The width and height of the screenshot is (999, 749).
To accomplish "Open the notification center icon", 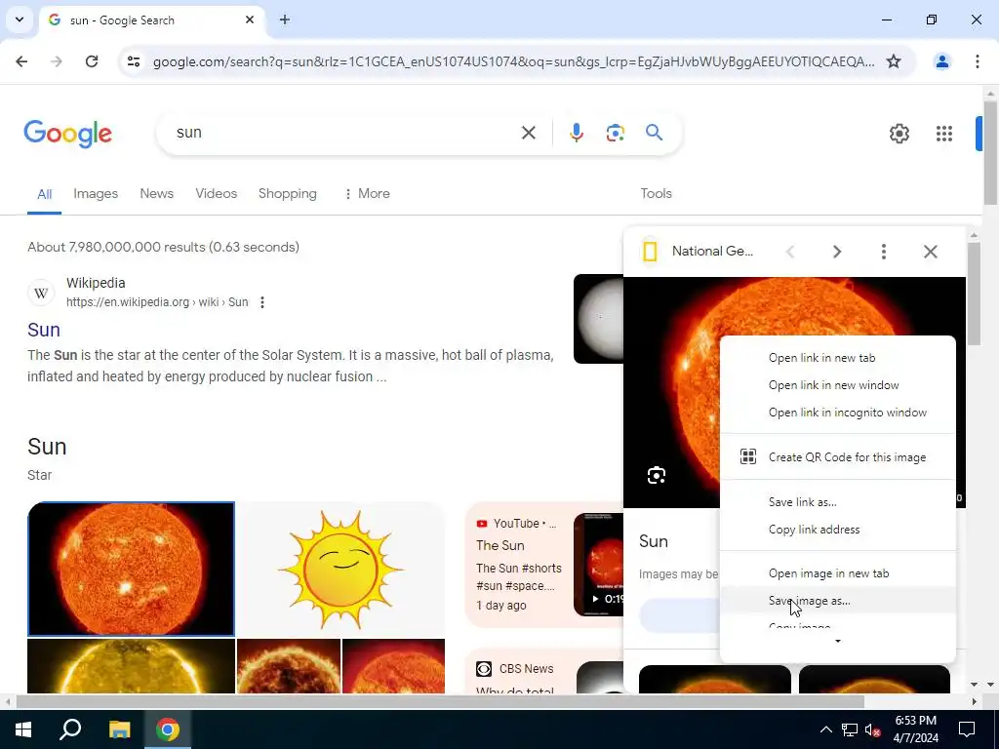I will click(967, 729).
